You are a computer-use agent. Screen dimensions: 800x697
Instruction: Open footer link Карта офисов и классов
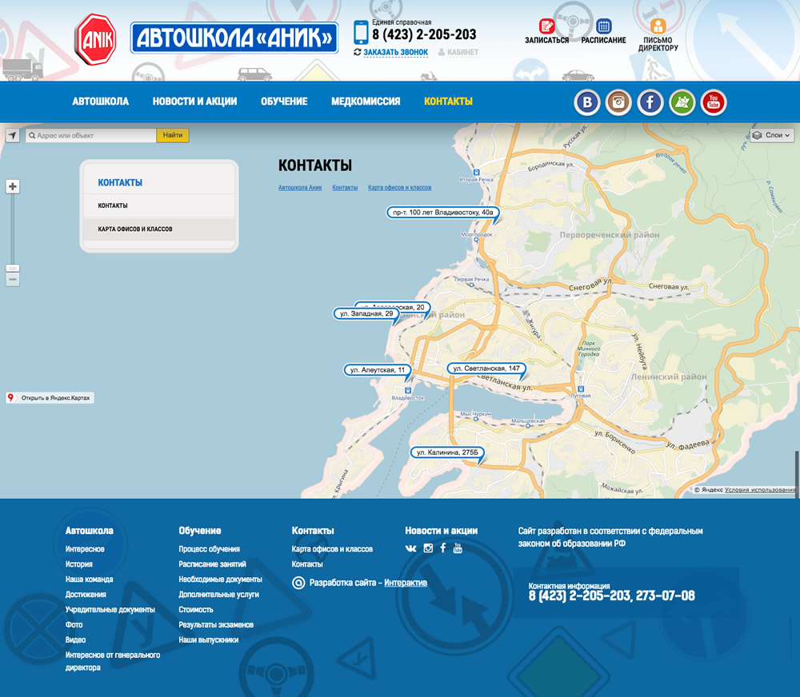click(332, 549)
